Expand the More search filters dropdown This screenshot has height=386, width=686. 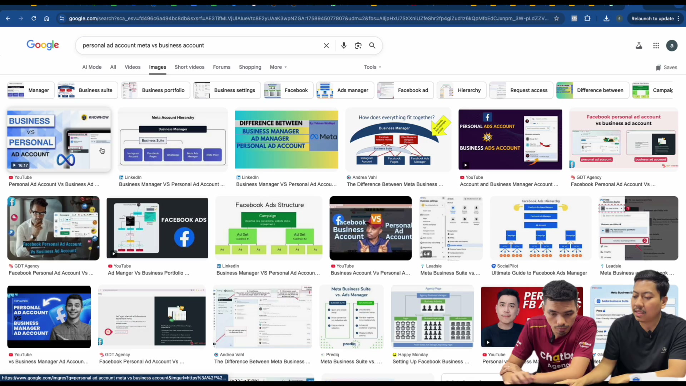pyautogui.click(x=278, y=67)
